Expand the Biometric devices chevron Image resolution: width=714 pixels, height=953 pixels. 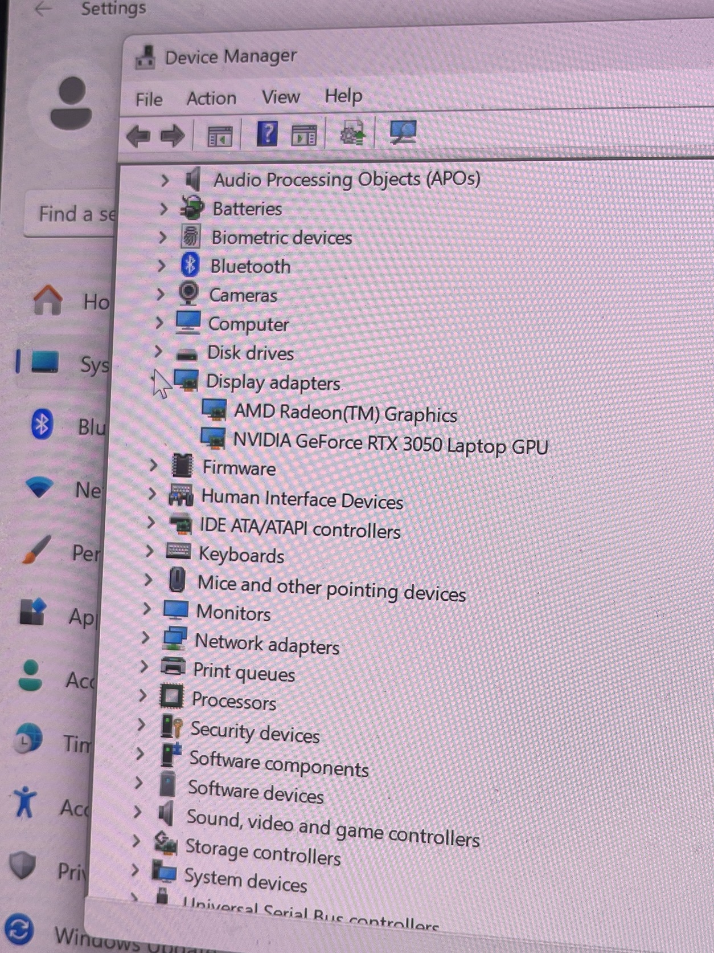163,237
